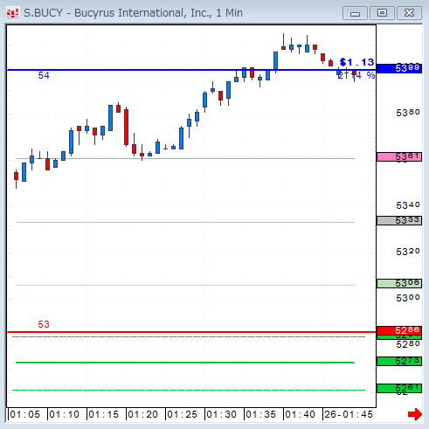
Task: Click the pink 5361 price label
Action: tap(399, 157)
